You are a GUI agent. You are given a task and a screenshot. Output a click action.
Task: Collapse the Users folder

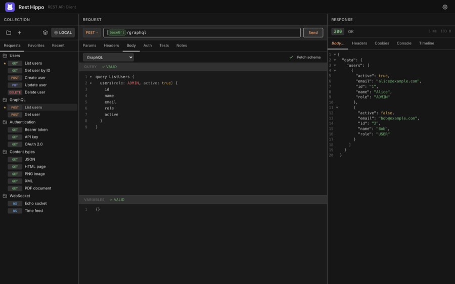click(5, 56)
